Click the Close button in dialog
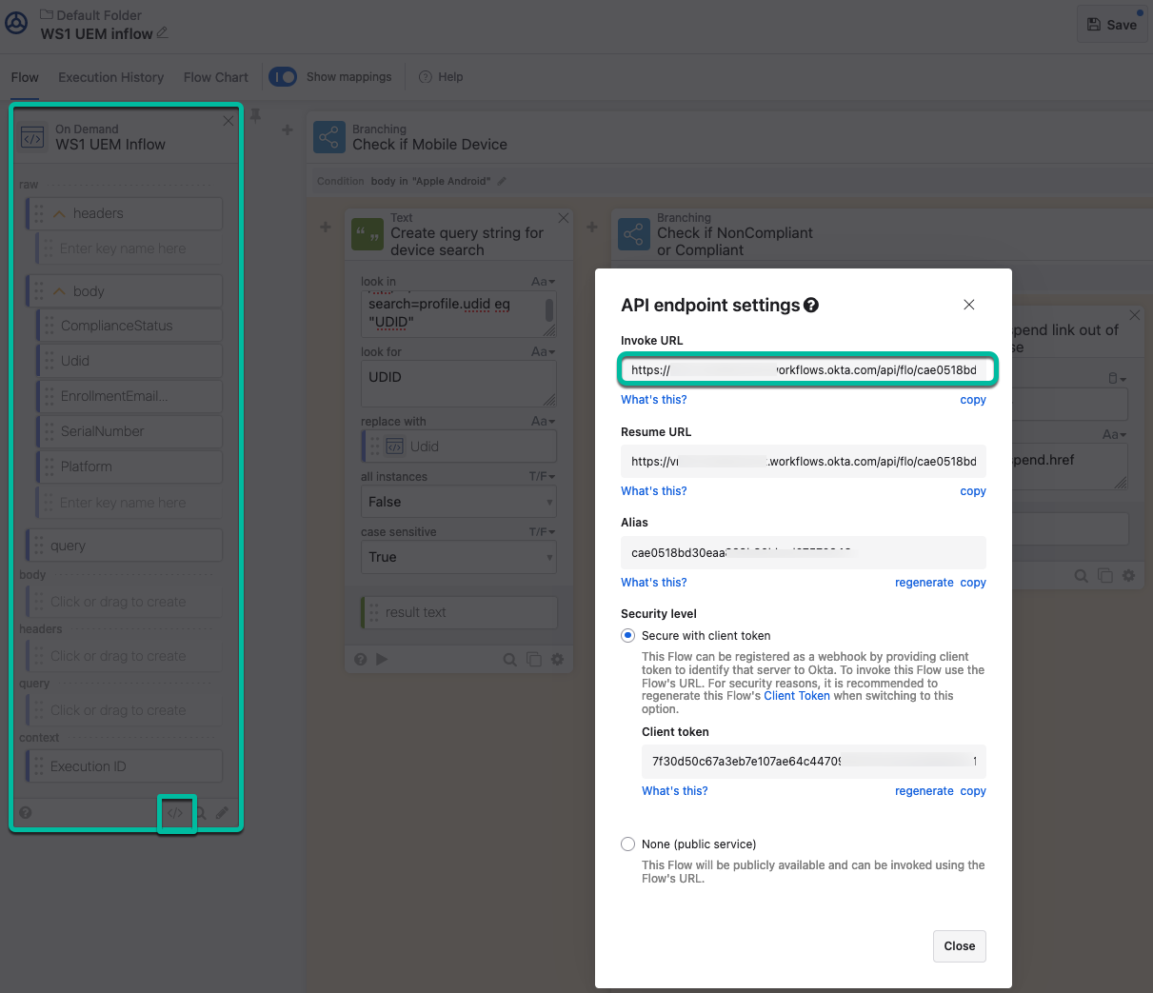 pyautogui.click(x=959, y=946)
